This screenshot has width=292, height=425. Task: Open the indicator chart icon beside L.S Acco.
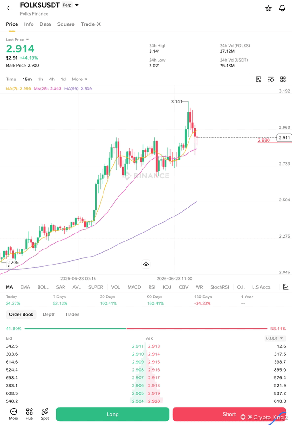coord(285,287)
